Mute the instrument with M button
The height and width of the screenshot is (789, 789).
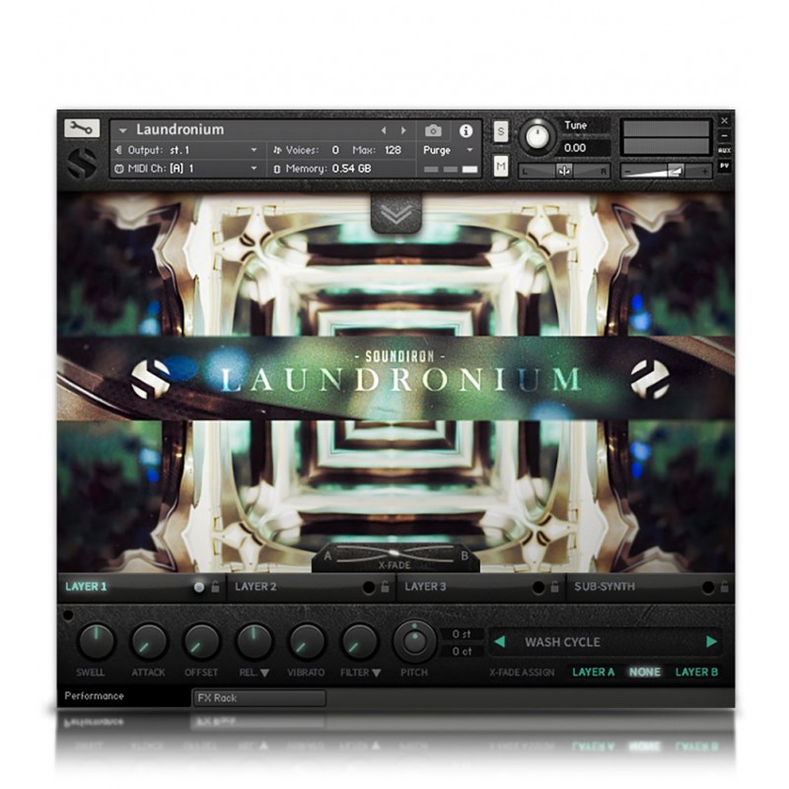point(501,167)
